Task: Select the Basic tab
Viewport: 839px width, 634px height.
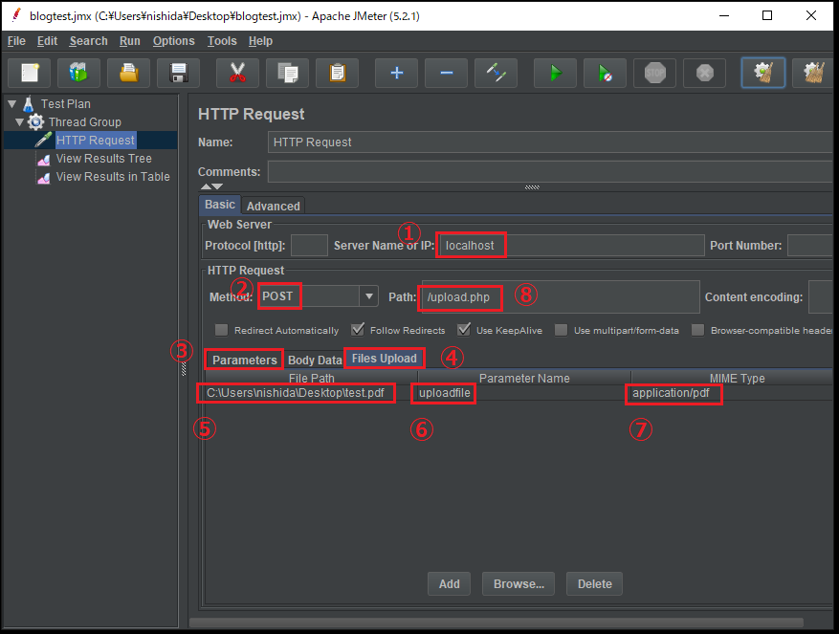Action: pos(219,205)
